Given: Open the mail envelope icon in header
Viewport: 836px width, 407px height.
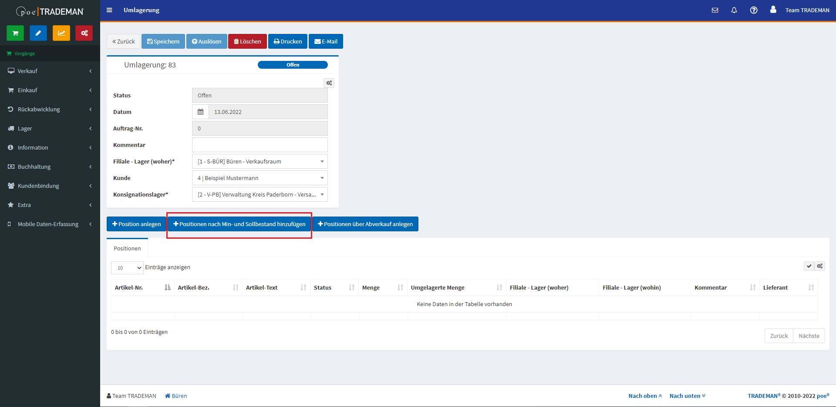Looking at the screenshot, I should coord(715,10).
